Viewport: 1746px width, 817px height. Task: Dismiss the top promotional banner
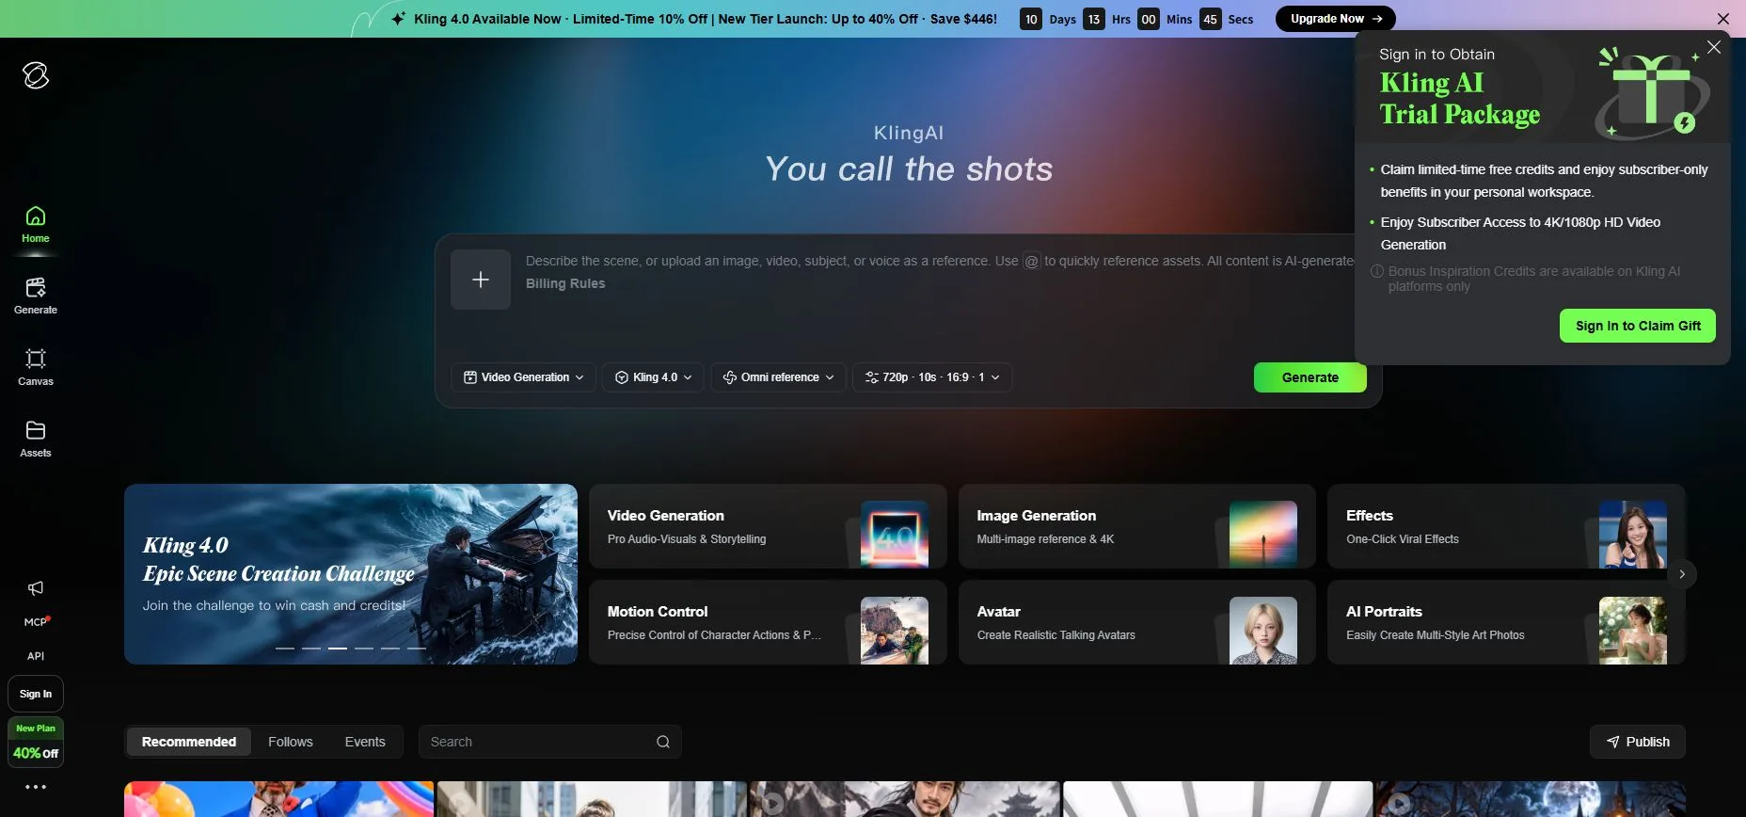(x=1722, y=19)
